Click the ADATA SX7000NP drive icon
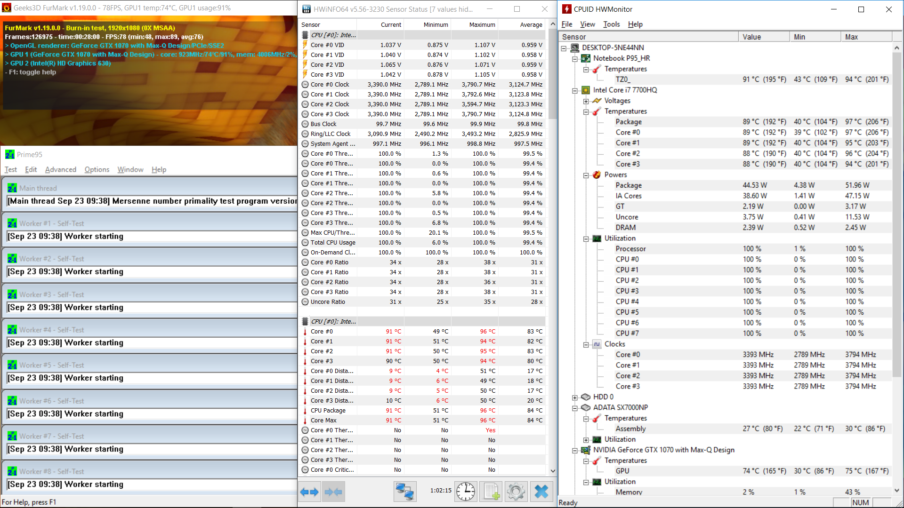This screenshot has width=904, height=508. coord(586,407)
